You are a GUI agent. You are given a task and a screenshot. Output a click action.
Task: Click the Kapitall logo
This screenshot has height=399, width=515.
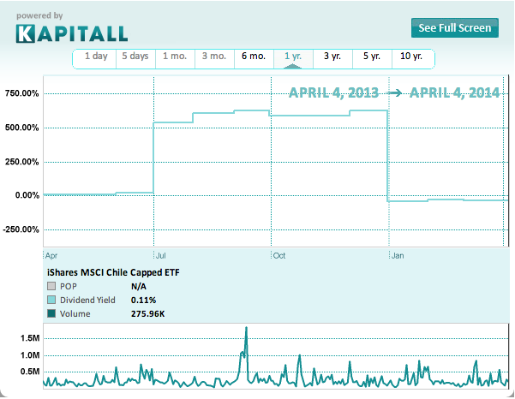[72, 33]
